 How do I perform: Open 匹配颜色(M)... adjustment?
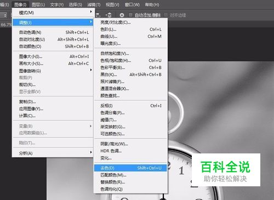(130, 175)
